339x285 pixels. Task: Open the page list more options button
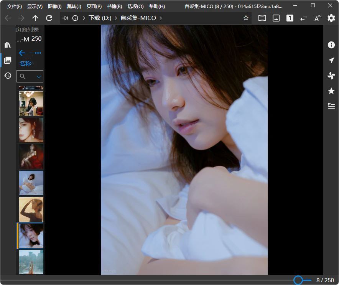(x=38, y=53)
